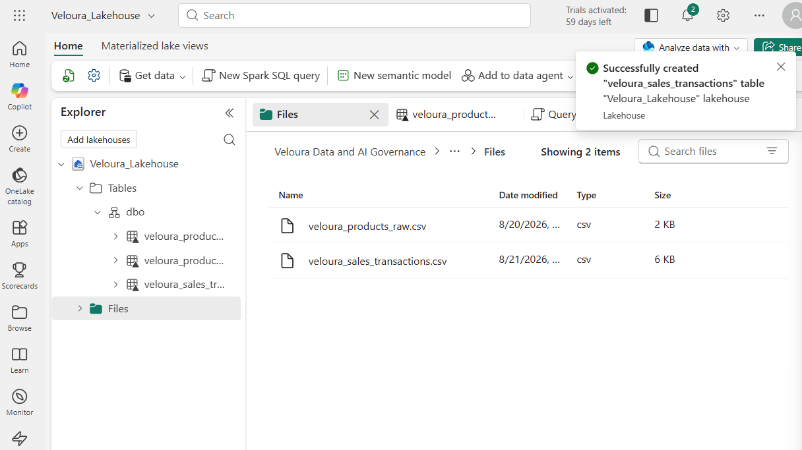Image resolution: width=802 pixels, height=450 pixels.
Task: Open Copilot from the left sidebar
Action: click(20, 96)
